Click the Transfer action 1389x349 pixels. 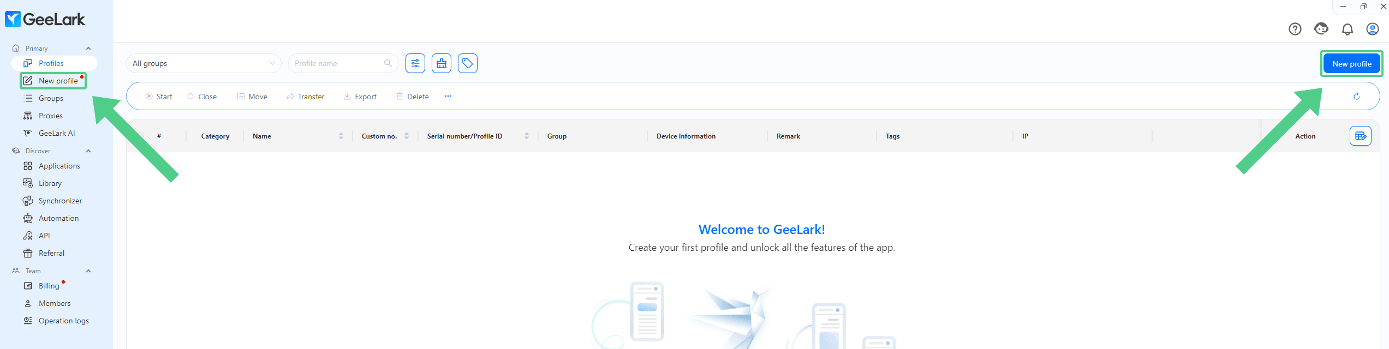[x=305, y=97]
